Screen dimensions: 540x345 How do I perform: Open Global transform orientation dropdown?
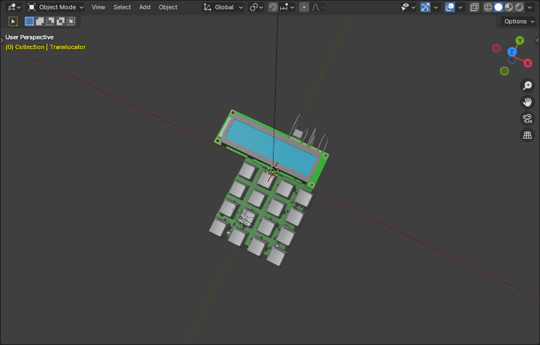[223, 7]
